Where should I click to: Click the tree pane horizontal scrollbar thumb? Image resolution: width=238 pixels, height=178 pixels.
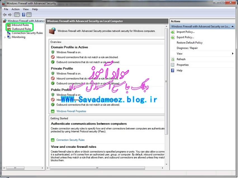(x=15, y=168)
